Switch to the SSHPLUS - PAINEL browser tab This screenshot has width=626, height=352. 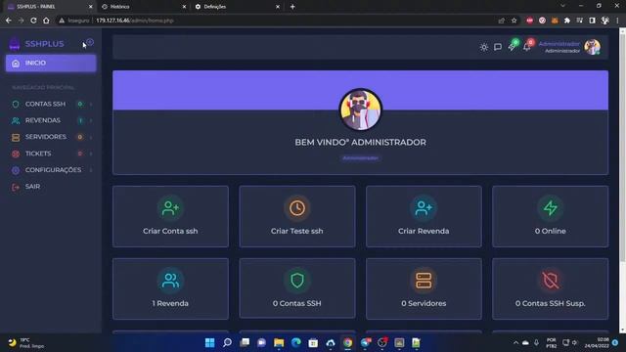[x=50, y=7]
